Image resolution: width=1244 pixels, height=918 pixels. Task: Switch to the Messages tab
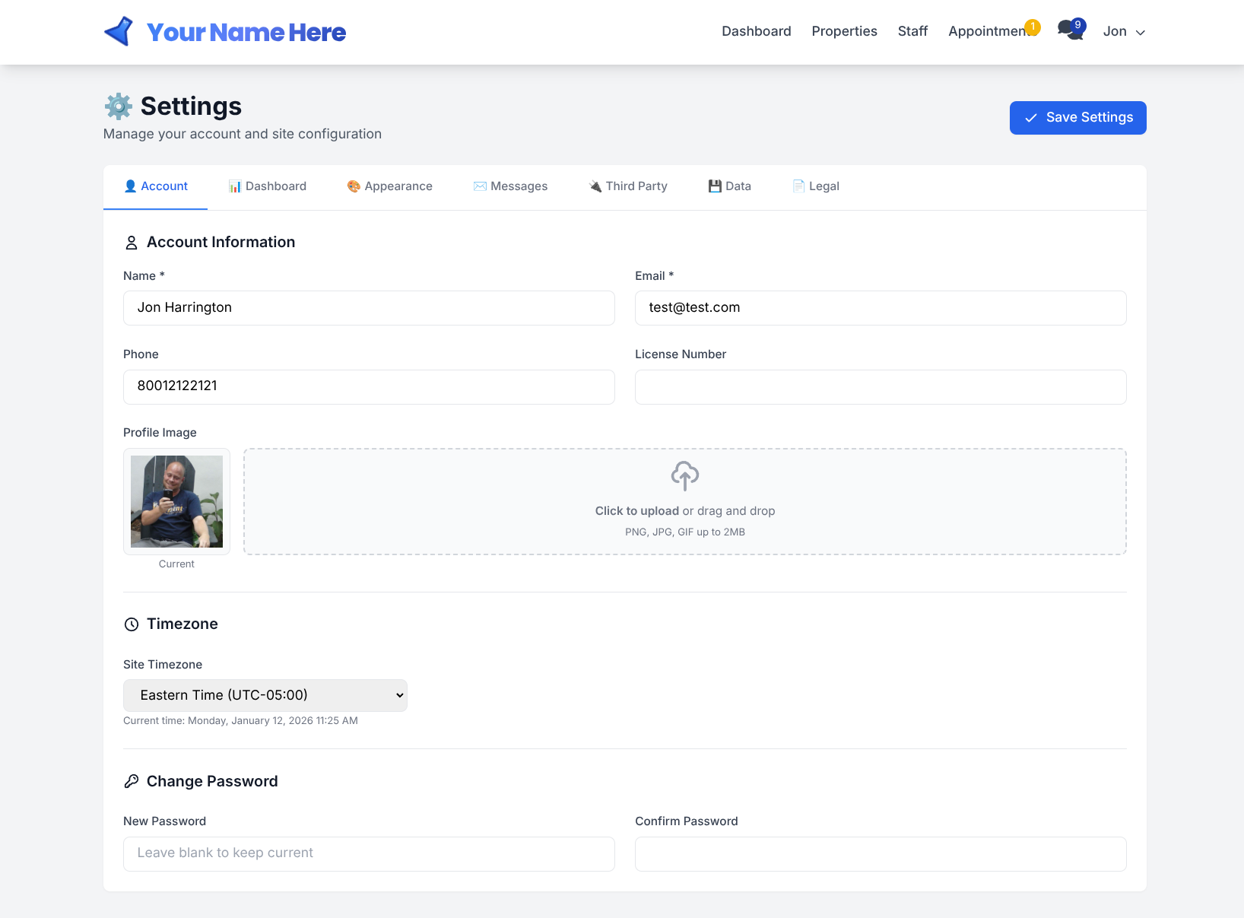click(510, 186)
